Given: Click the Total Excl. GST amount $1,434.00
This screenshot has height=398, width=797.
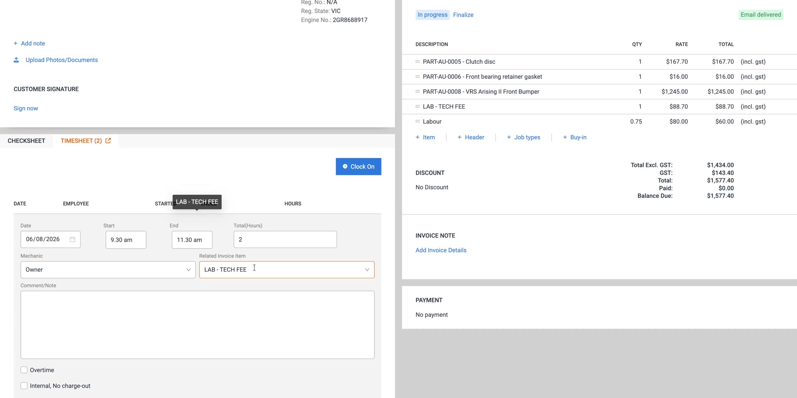Looking at the screenshot, I should click(720, 165).
